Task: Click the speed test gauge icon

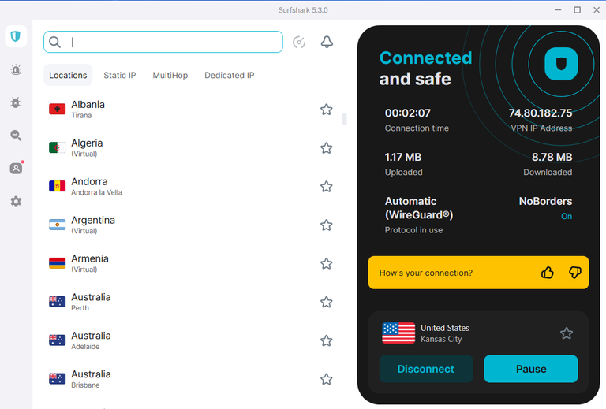Action: point(299,42)
